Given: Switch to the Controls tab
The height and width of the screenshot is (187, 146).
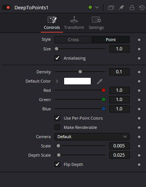Looking at the screenshot, I should [52, 23].
